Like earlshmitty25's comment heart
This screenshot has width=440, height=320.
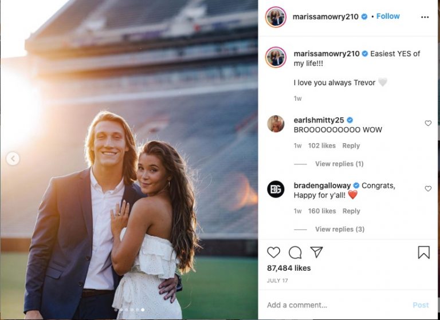click(428, 123)
